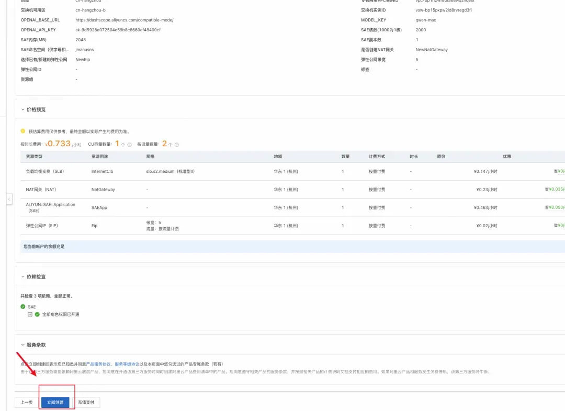Click the green check icon beside SAE
This screenshot has height=411, width=565.
click(x=23, y=307)
